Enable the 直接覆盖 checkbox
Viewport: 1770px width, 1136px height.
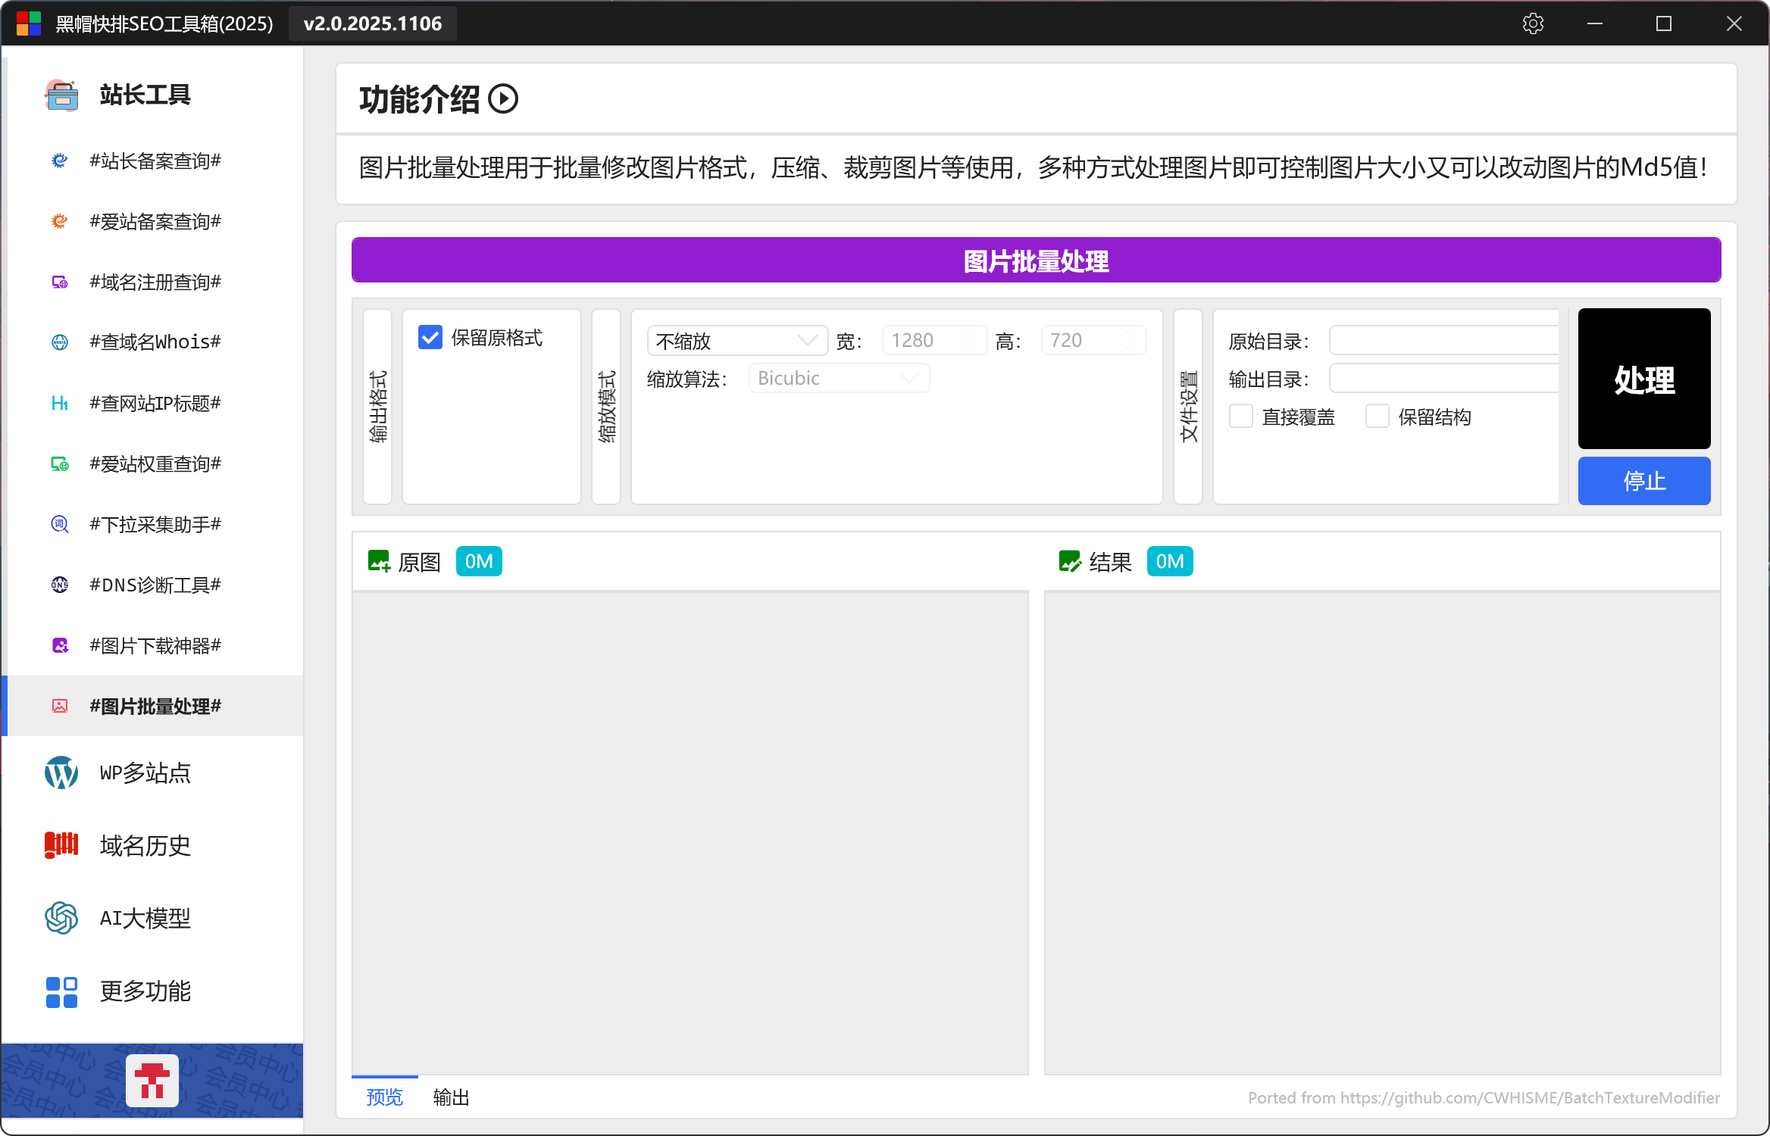coord(1241,417)
